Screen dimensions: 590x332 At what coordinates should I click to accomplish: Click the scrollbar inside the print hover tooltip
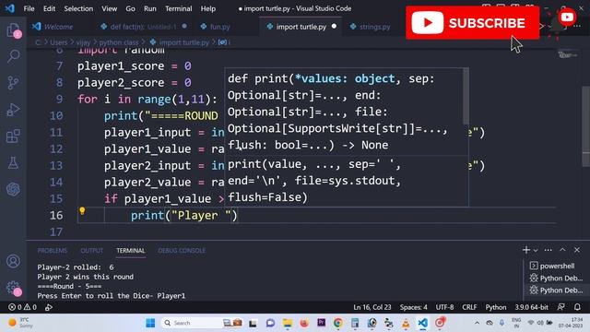[x=466, y=96]
